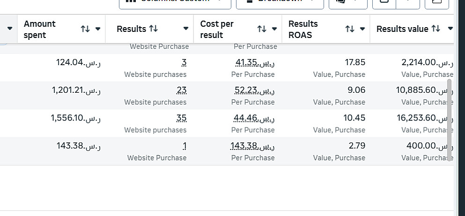465x216 pixels.
Task: Open the Columns selector dropdown at top
Action: 175,1
